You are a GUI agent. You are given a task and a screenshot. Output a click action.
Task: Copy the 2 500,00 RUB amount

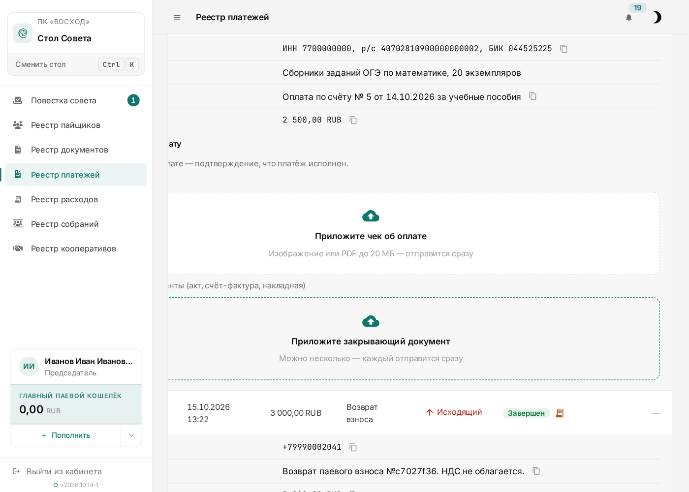click(353, 120)
